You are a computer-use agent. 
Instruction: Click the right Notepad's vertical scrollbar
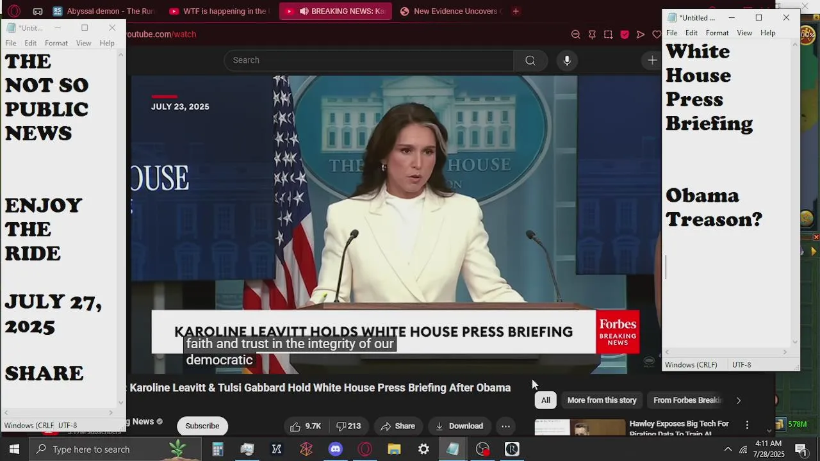(x=795, y=193)
